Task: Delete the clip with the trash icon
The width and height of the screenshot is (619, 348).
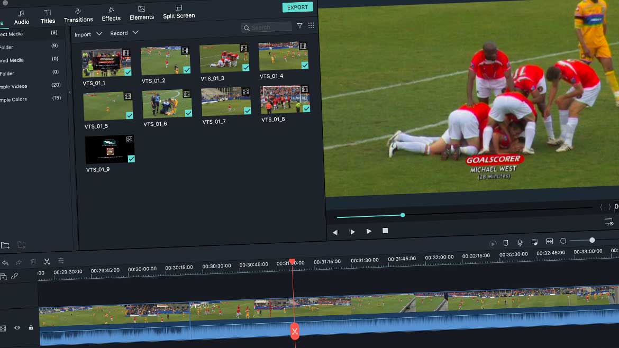Action: point(33,262)
